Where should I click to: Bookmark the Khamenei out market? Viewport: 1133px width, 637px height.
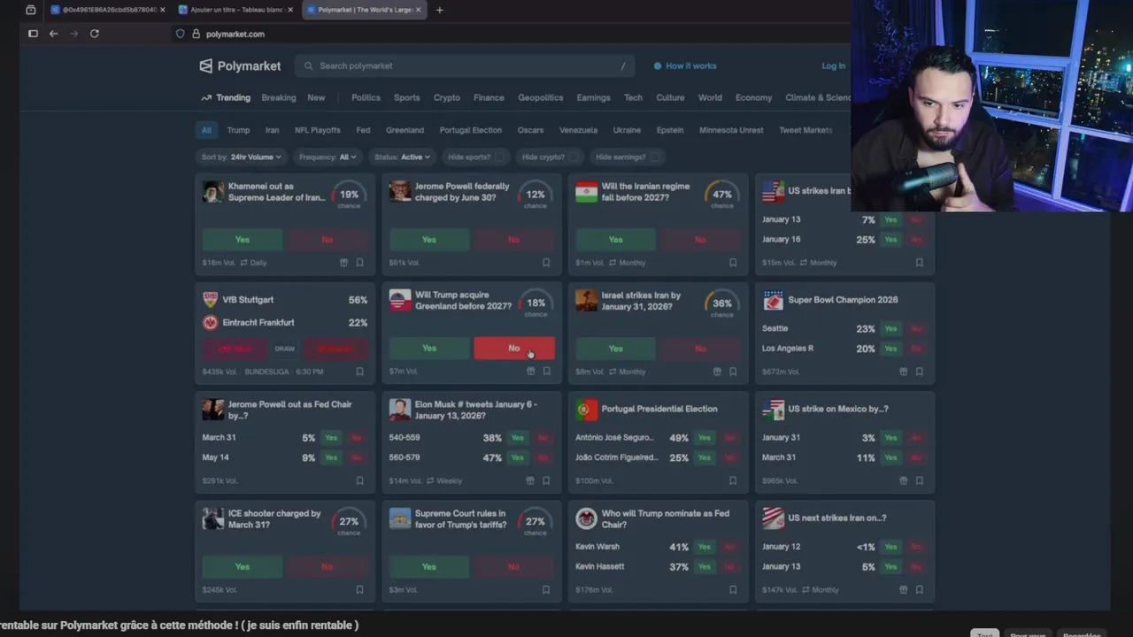click(x=359, y=263)
